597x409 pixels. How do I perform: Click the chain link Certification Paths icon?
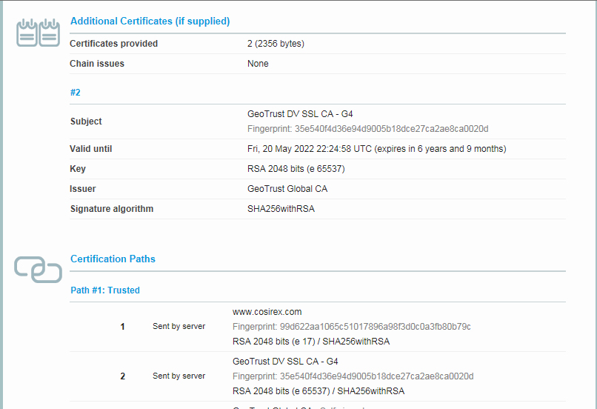38,270
